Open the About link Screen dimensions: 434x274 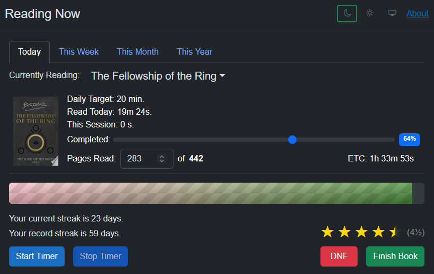pos(417,14)
